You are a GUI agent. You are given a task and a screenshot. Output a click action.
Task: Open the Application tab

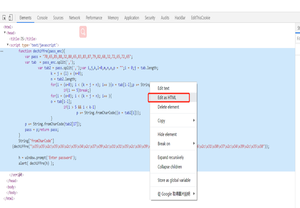[132, 18]
